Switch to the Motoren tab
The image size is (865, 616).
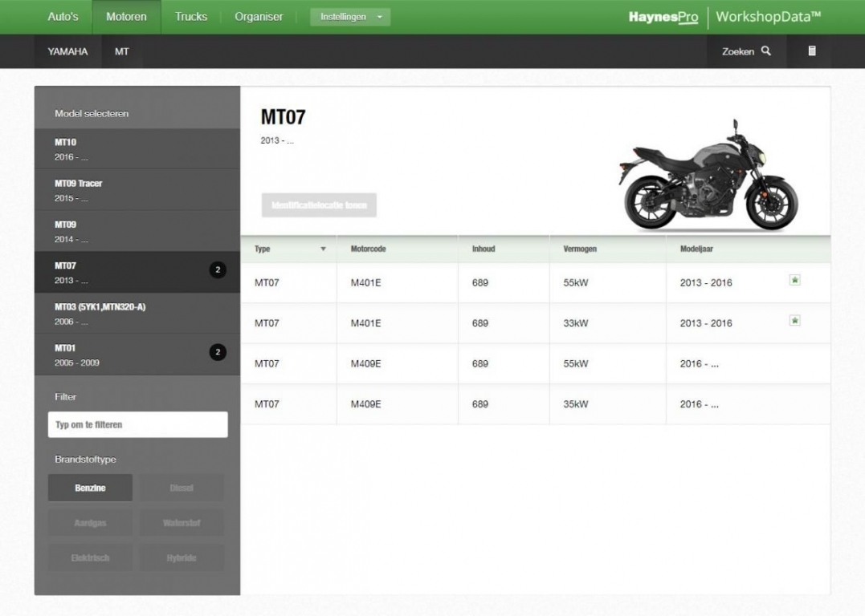[x=126, y=17]
